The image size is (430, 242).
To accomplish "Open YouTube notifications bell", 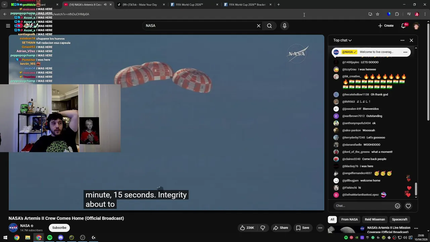I will 404,26.
